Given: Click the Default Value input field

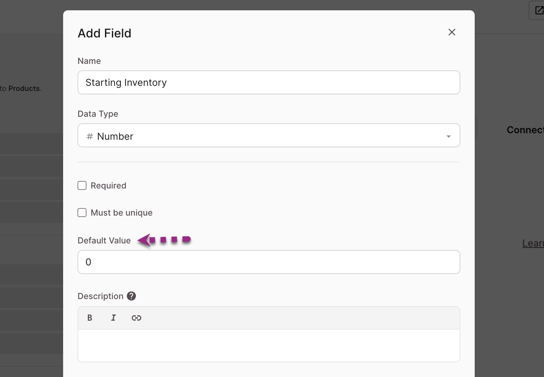Looking at the screenshot, I should coord(269,262).
